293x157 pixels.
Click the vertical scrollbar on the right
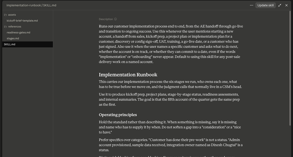(x=290, y=68)
